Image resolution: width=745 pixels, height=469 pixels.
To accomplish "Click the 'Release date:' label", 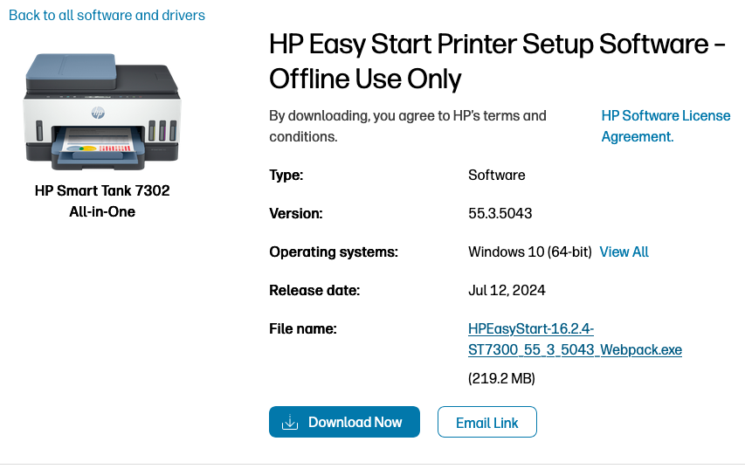I will point(314,290).
